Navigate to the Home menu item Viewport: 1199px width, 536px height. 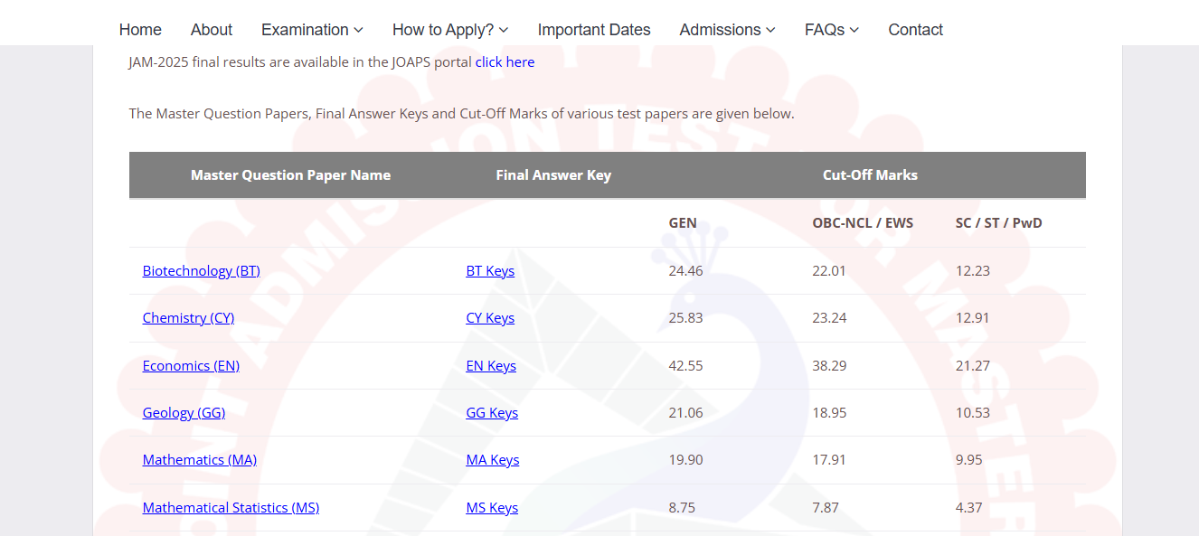pos(140,29)
